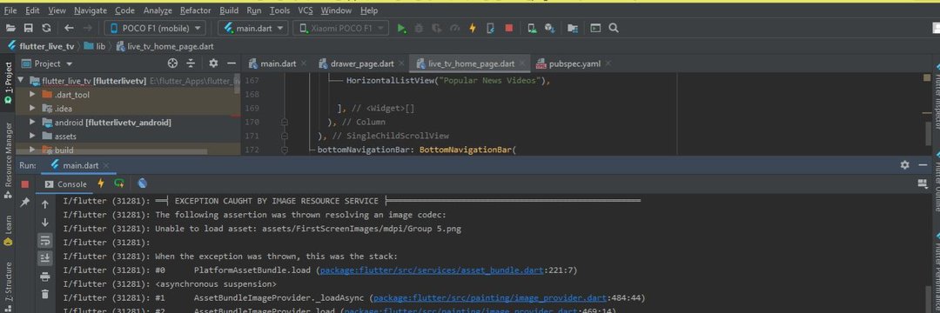The width and height of the screenshot is (940, 313).
Task: Toggle code folding marker at line 170
Action: [284, 122]
